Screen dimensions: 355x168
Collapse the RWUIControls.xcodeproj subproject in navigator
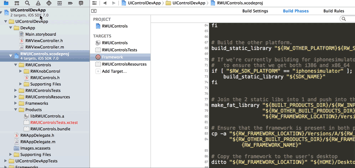(x=11, y=56)
